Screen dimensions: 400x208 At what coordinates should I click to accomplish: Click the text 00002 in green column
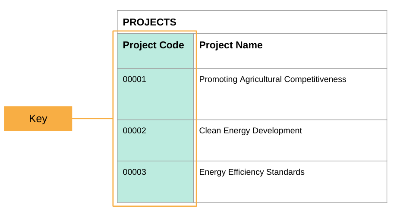[x=135, y=131]
